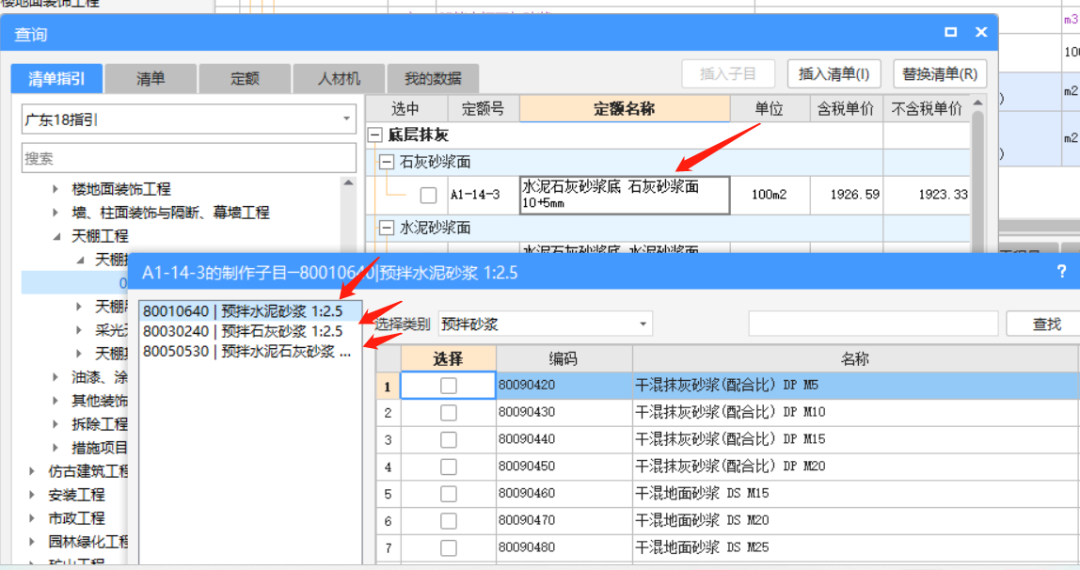Click scroll-up arrow of left tree
The image size is (1080, 570).
[348, 182]
